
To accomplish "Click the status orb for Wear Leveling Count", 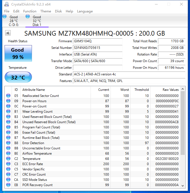I will (x=8, y=111).
